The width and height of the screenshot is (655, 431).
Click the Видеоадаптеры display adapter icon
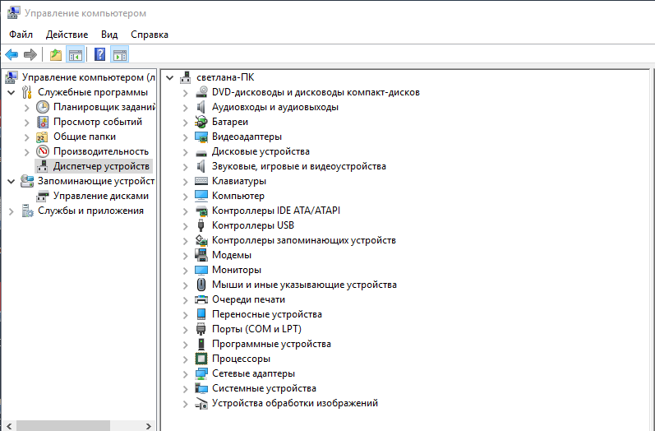click(201, 137)
